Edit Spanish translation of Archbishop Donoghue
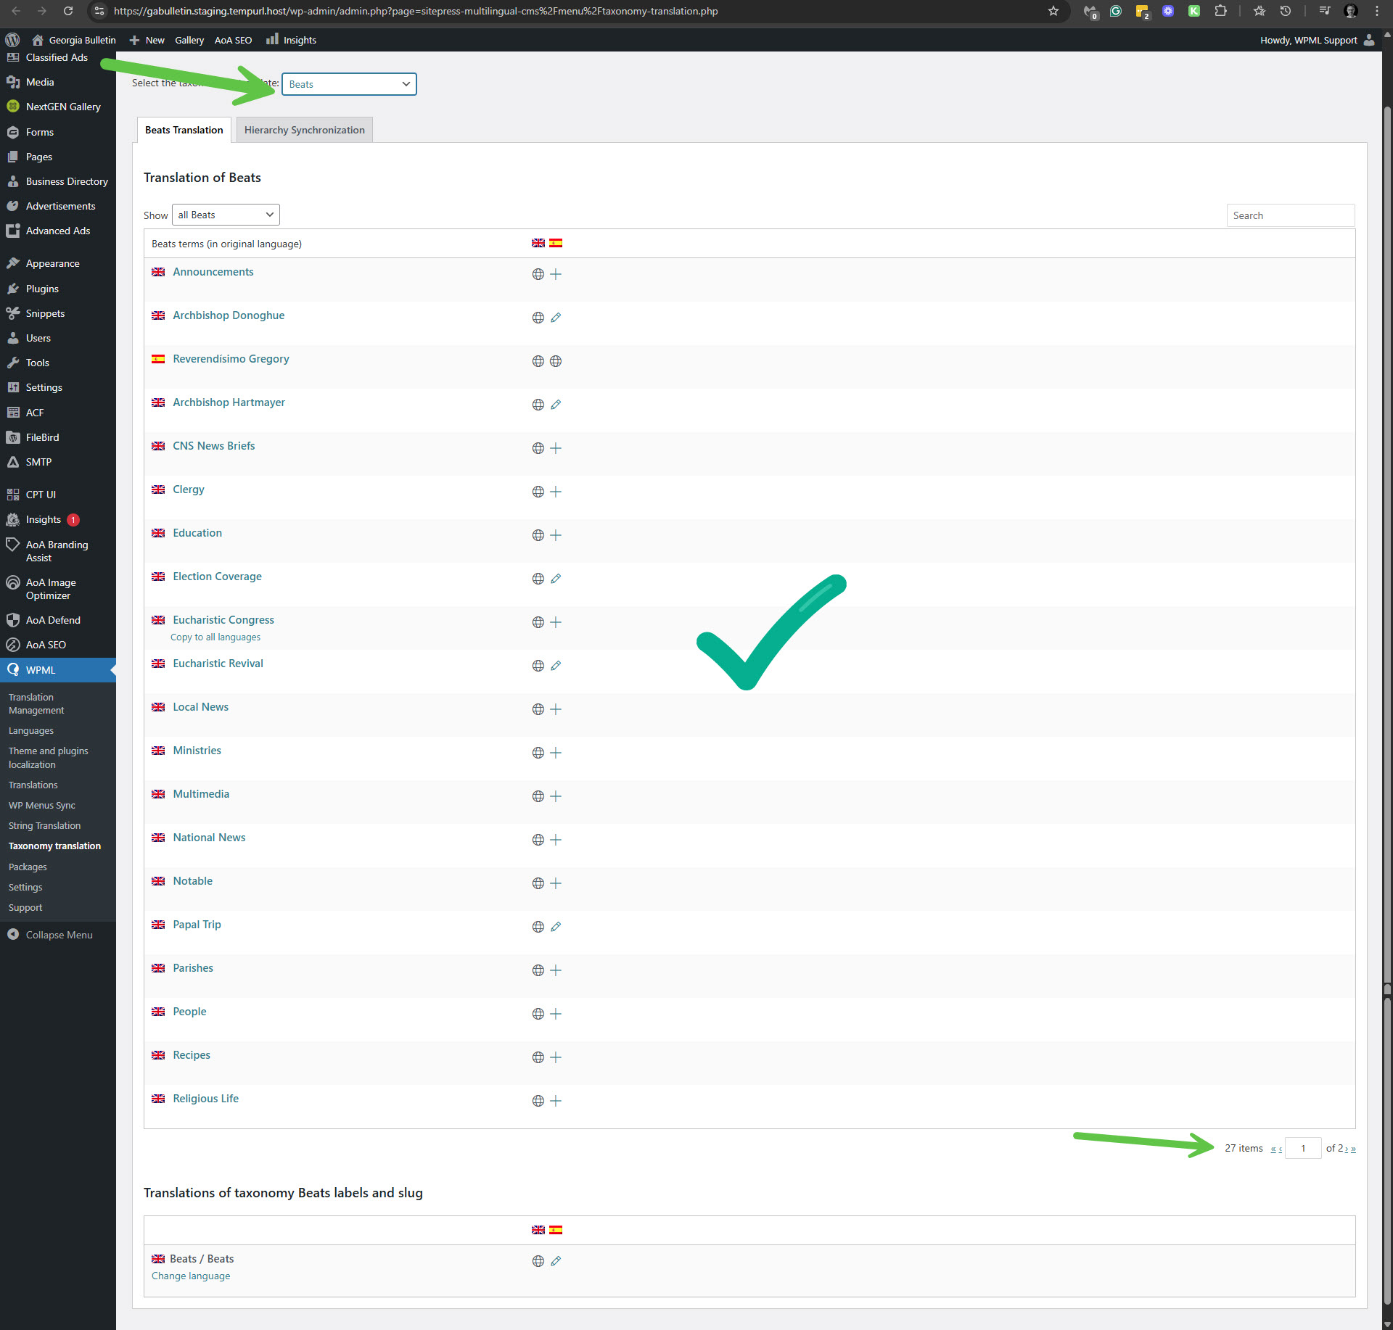Screen dimensions: 1393x1330 pos(556,318)
